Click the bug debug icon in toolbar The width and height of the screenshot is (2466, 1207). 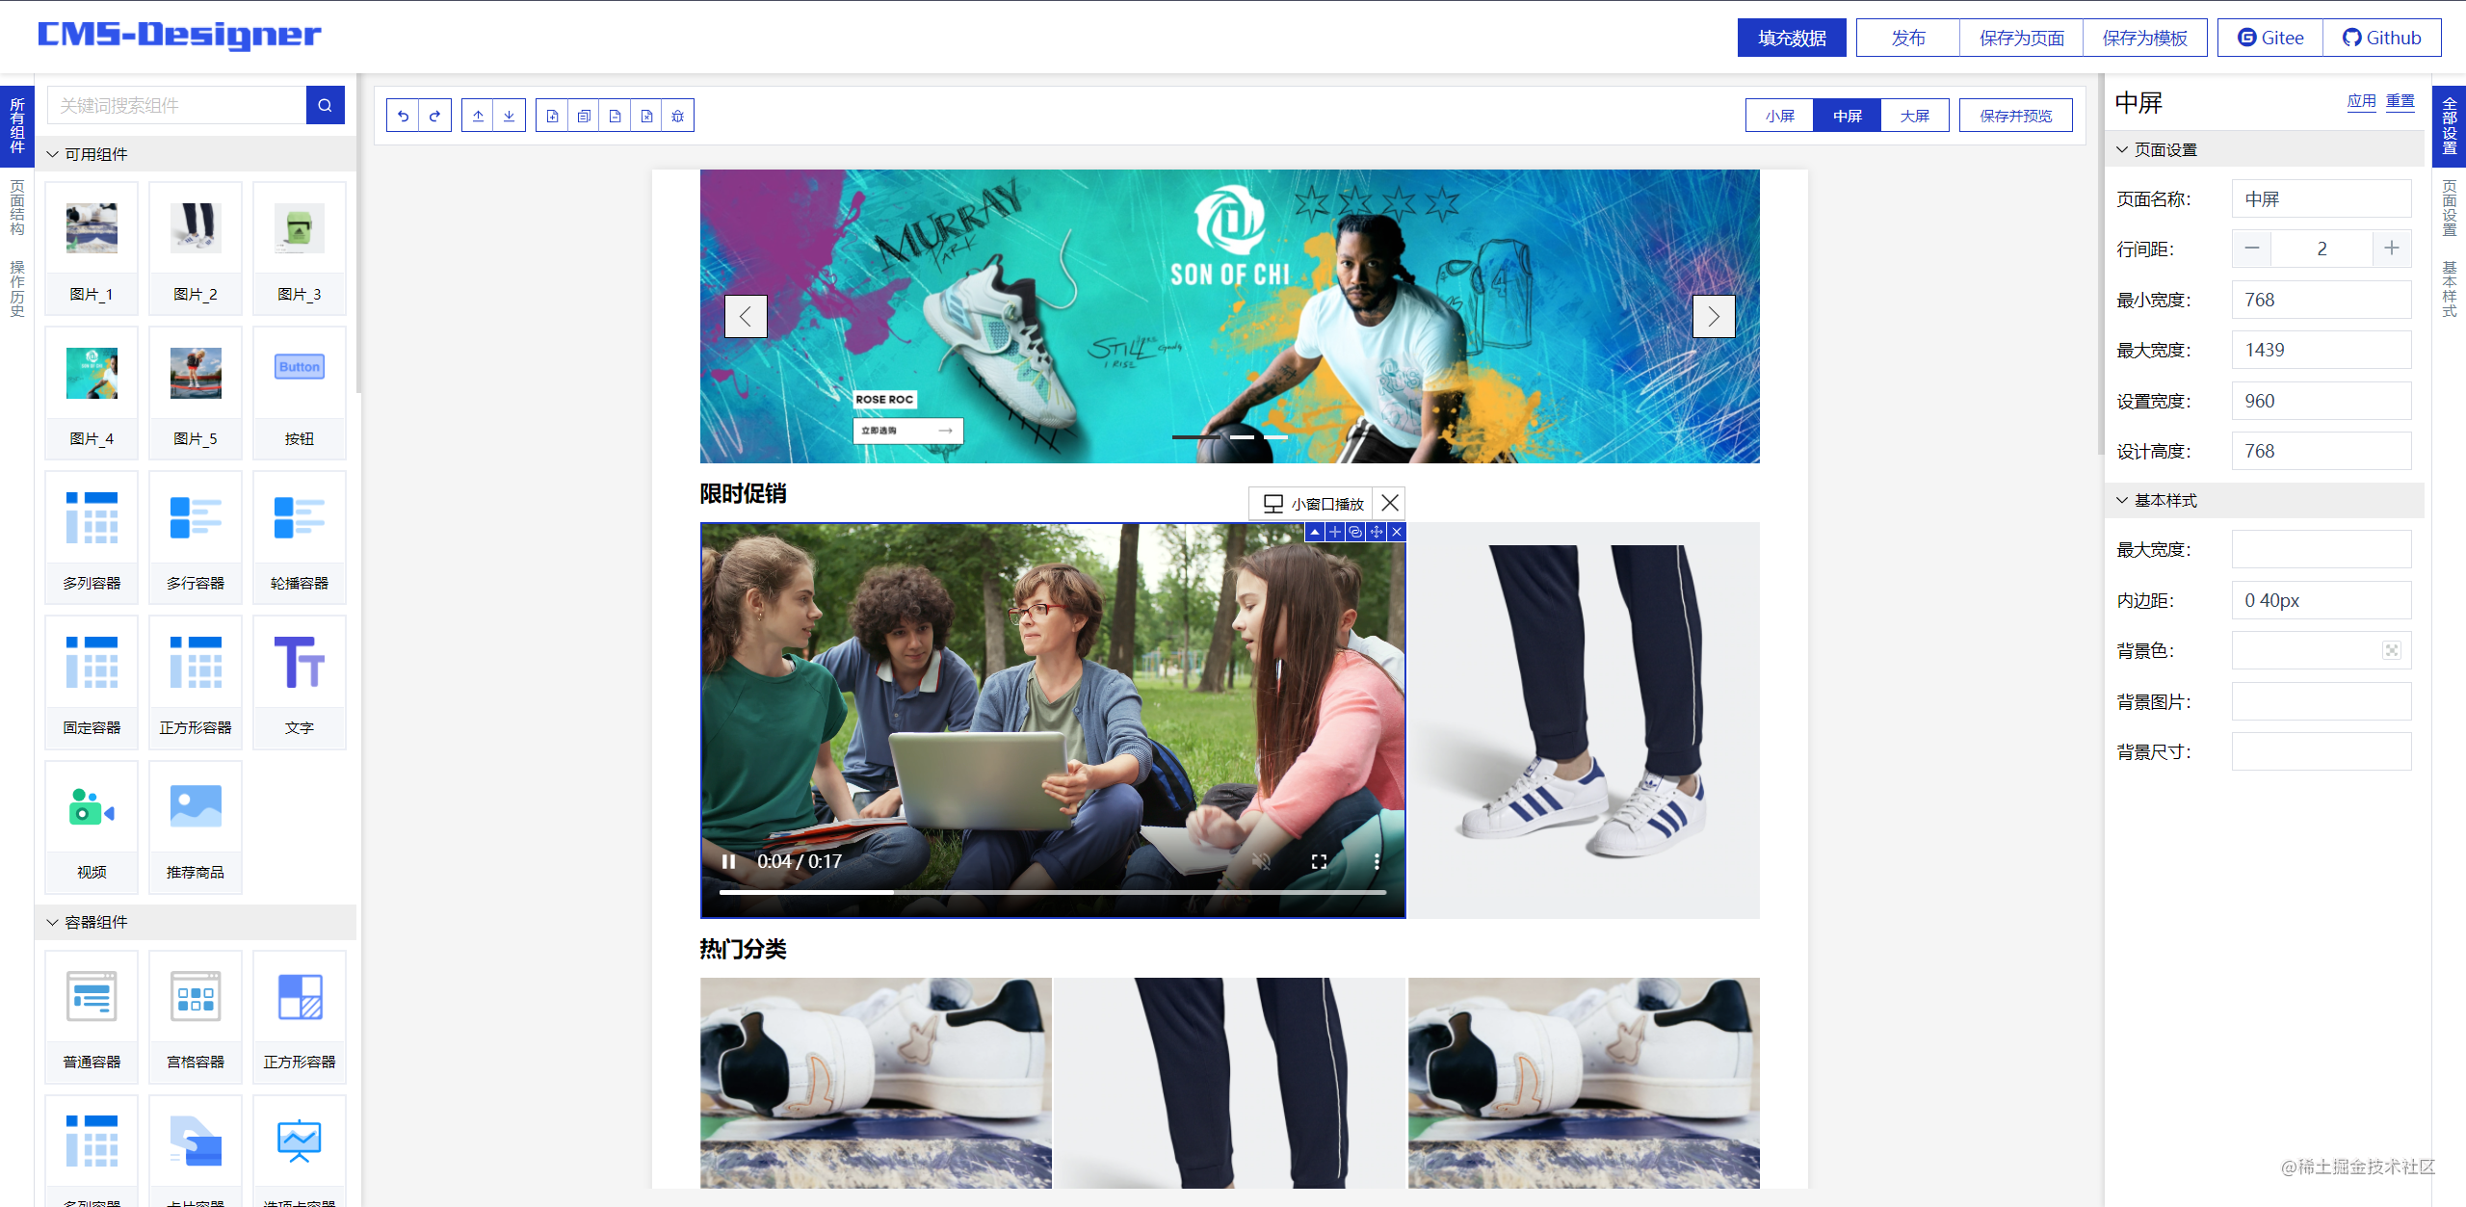click(x=678, y=116)
